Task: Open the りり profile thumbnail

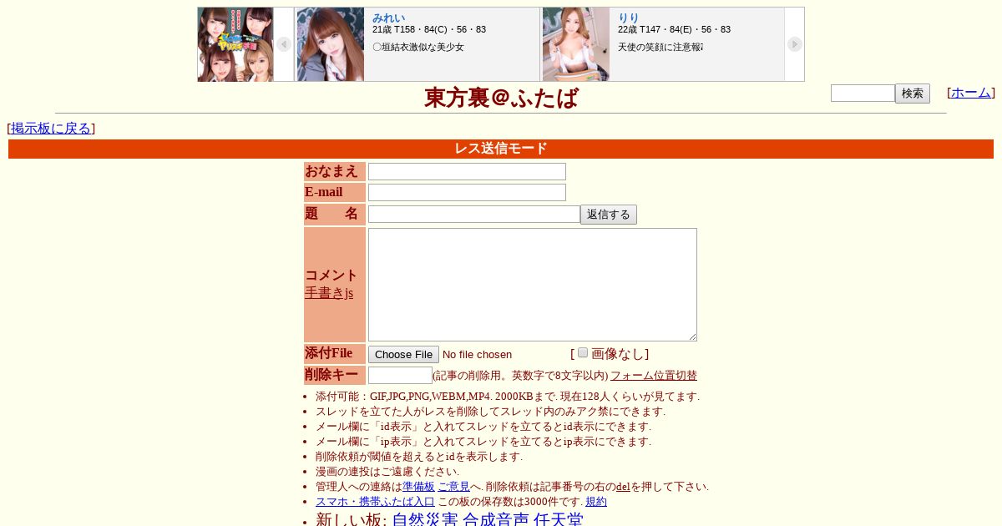Action: [576, 44]
